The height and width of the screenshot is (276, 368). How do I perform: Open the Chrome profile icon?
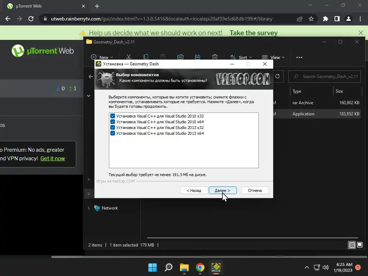(x=349, y=19)
